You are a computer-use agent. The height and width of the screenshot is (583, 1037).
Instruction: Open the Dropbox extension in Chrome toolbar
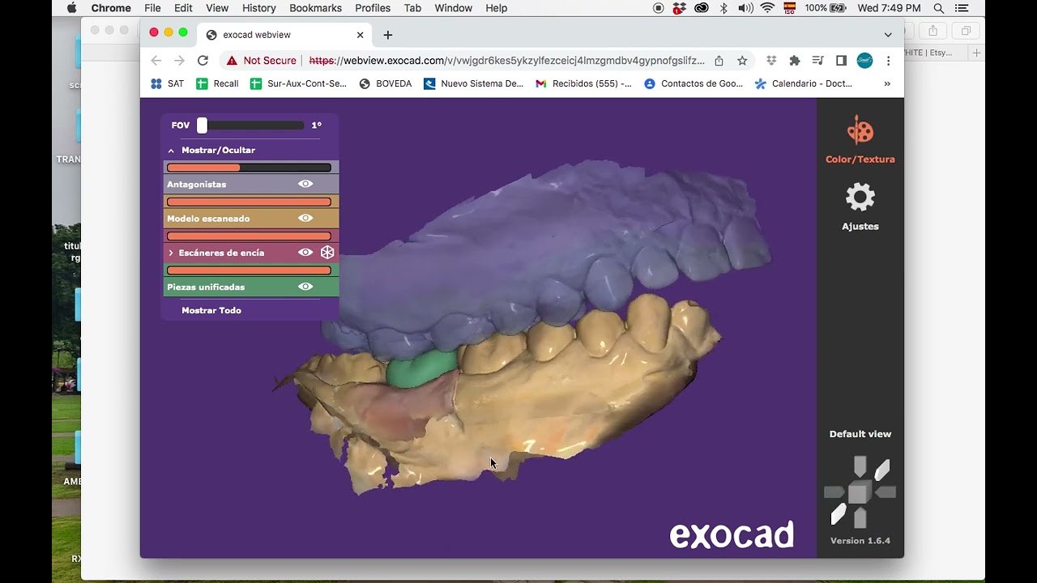point(771,61)
